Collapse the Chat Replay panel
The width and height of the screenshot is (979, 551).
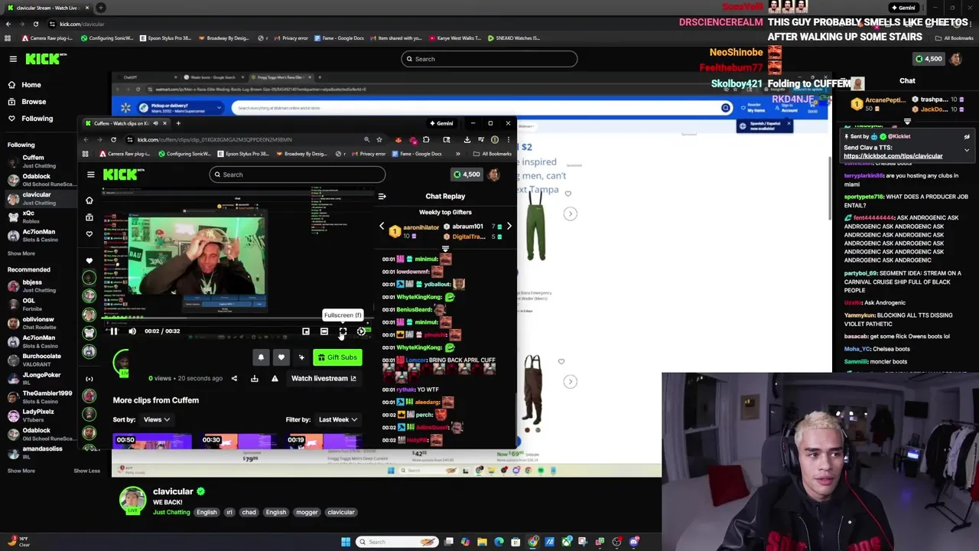click(382, 197)
